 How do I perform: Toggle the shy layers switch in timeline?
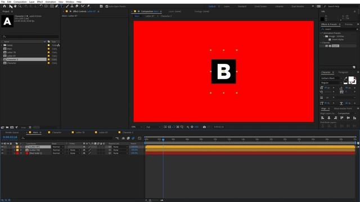[x=123, y=138]
